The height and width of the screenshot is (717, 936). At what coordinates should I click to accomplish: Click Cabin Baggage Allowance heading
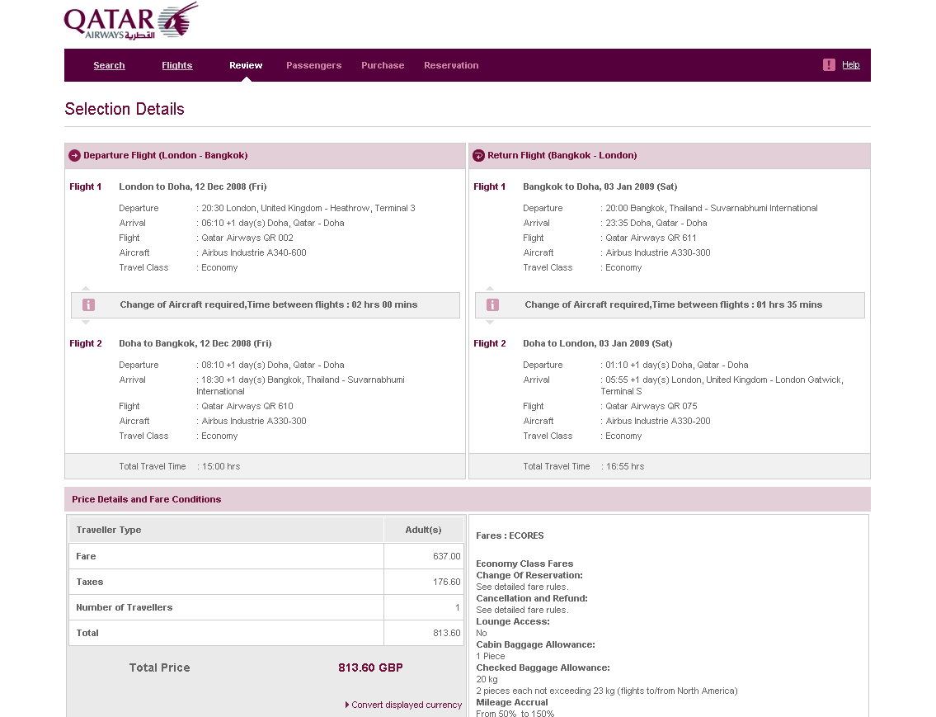click(x=535, y=644)
